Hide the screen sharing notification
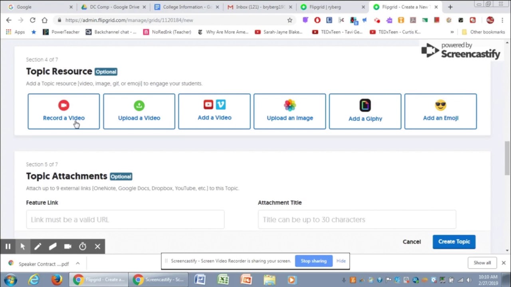The height and width of the screenshot is (287, 511). [341, 261]
